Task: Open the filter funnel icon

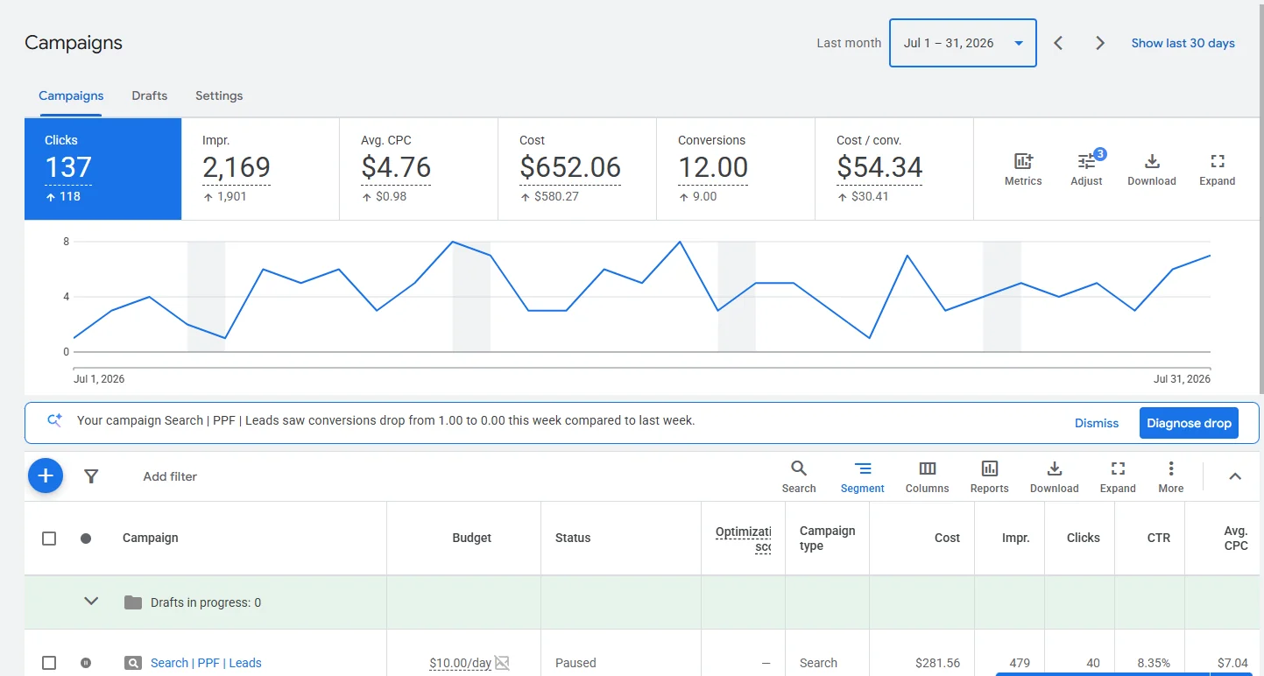Action: coord(91,476)
